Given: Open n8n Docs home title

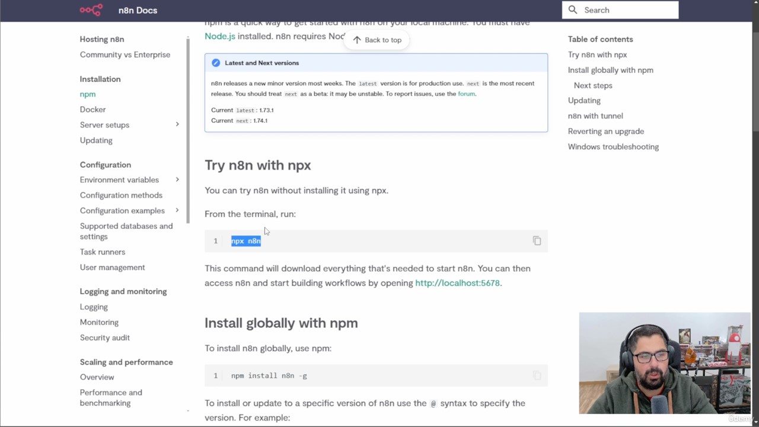Looking at the screenshot, I should 138,10.
